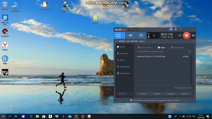The width and height of the screenshot is (212, 119).
Task: Click the Загрузить button
Action: tap(171, 94)
